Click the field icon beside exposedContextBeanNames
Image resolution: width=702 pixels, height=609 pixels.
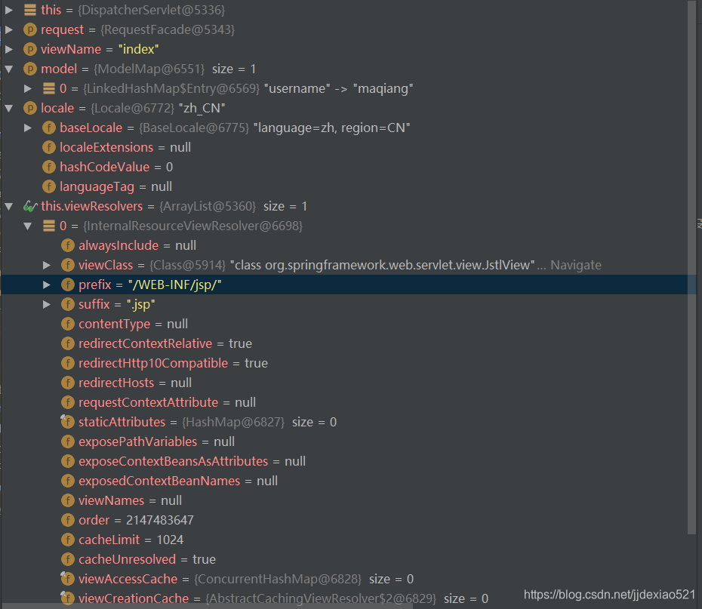tap(68, 481)
